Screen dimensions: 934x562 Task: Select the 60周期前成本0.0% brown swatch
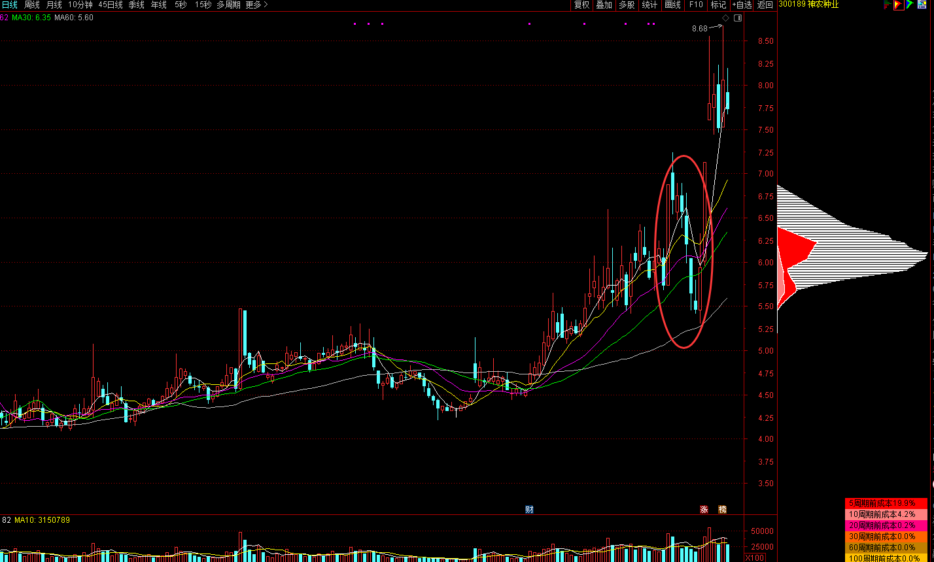[x=886, y=548]
